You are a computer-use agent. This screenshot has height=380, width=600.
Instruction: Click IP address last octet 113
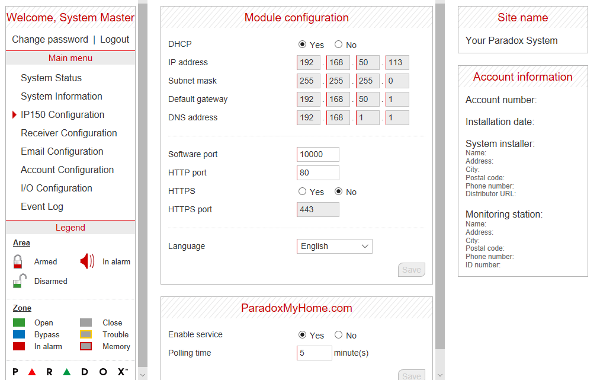397,62
